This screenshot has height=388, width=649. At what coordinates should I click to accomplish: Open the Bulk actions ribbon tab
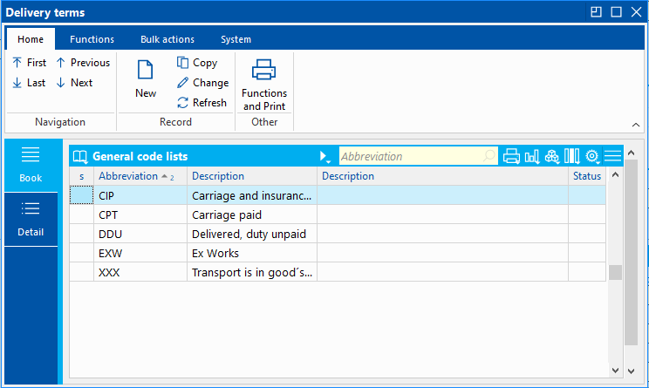[167, 39]
